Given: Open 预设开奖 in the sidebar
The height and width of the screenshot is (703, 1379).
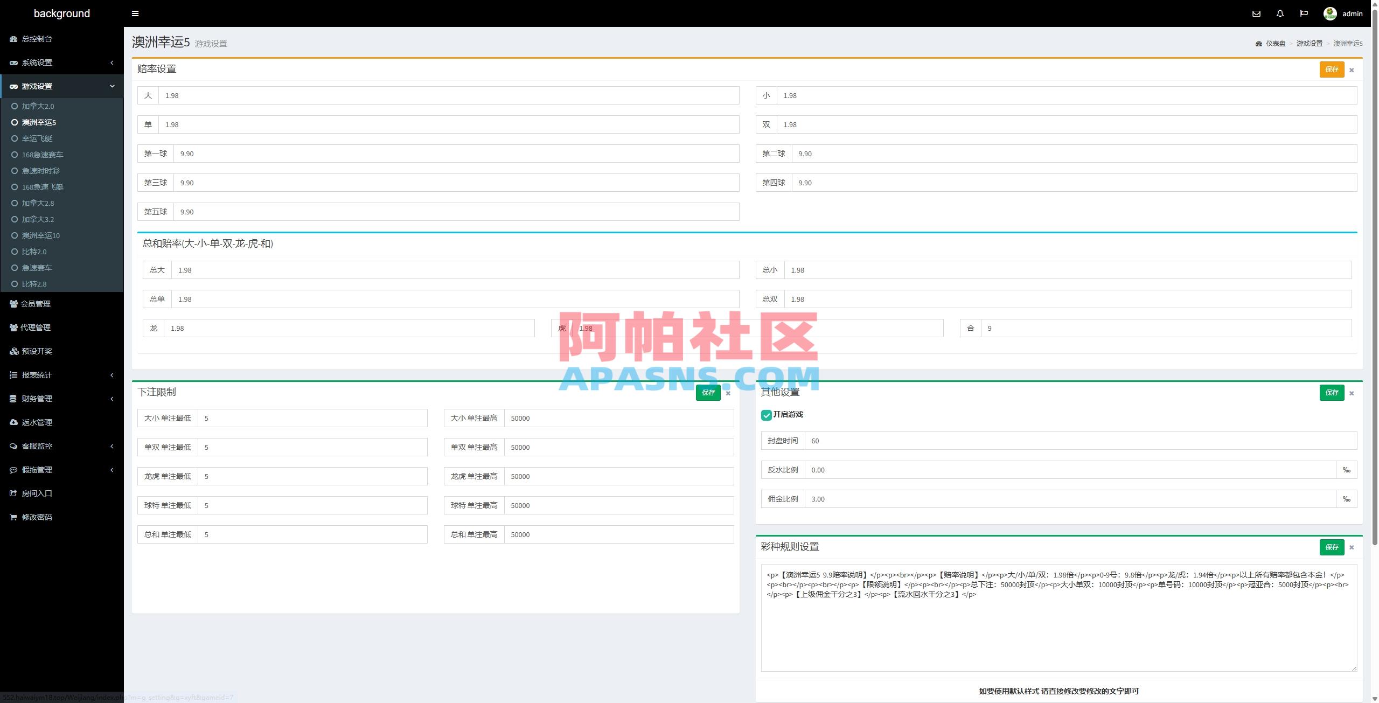Looking at the screenshot, I should (37, 351).
